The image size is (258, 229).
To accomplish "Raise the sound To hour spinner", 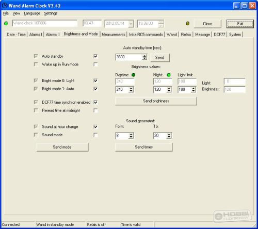I will coord(169,134).
